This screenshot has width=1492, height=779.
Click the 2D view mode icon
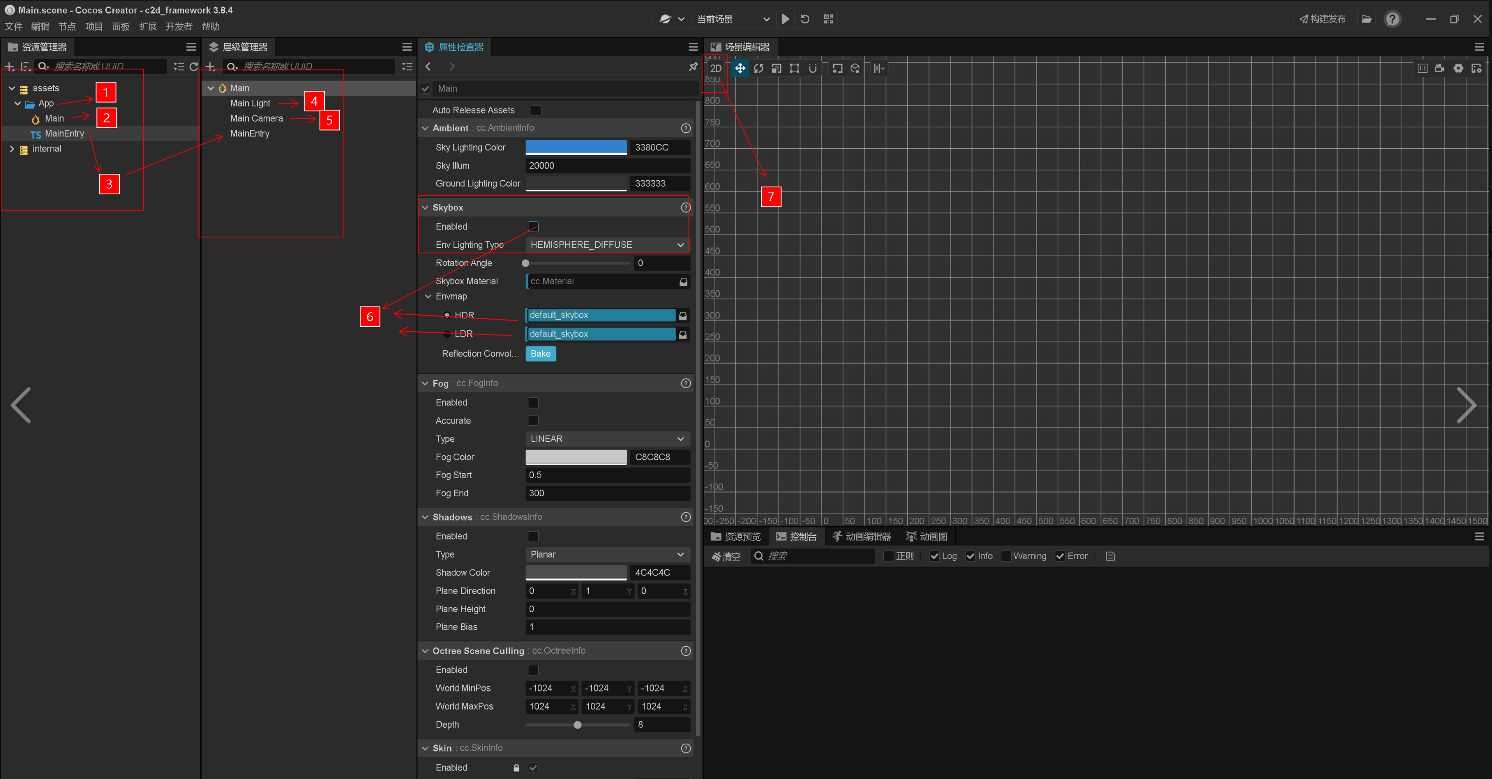pyautogui.click(x=718, y=68)
